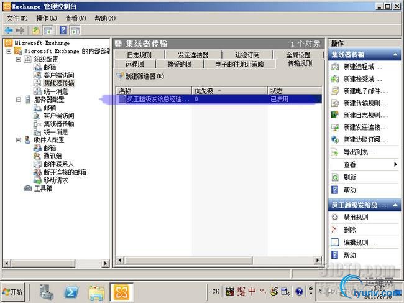This screenshot has height=303, width=404.
Task: Collapse the 收件人配置 tree node
Action: tap(18, 140)
